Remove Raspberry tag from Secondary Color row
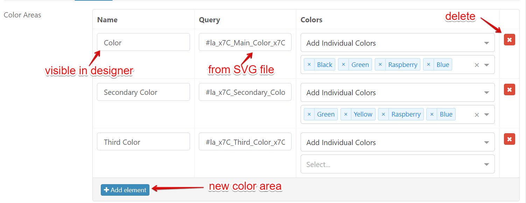This screenshot has height=203, width=526. click(x=384, y=114)
